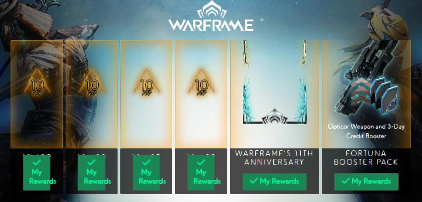Open My Rewards under fourth ARP card
Screen dimensions: 422x202
202,173
